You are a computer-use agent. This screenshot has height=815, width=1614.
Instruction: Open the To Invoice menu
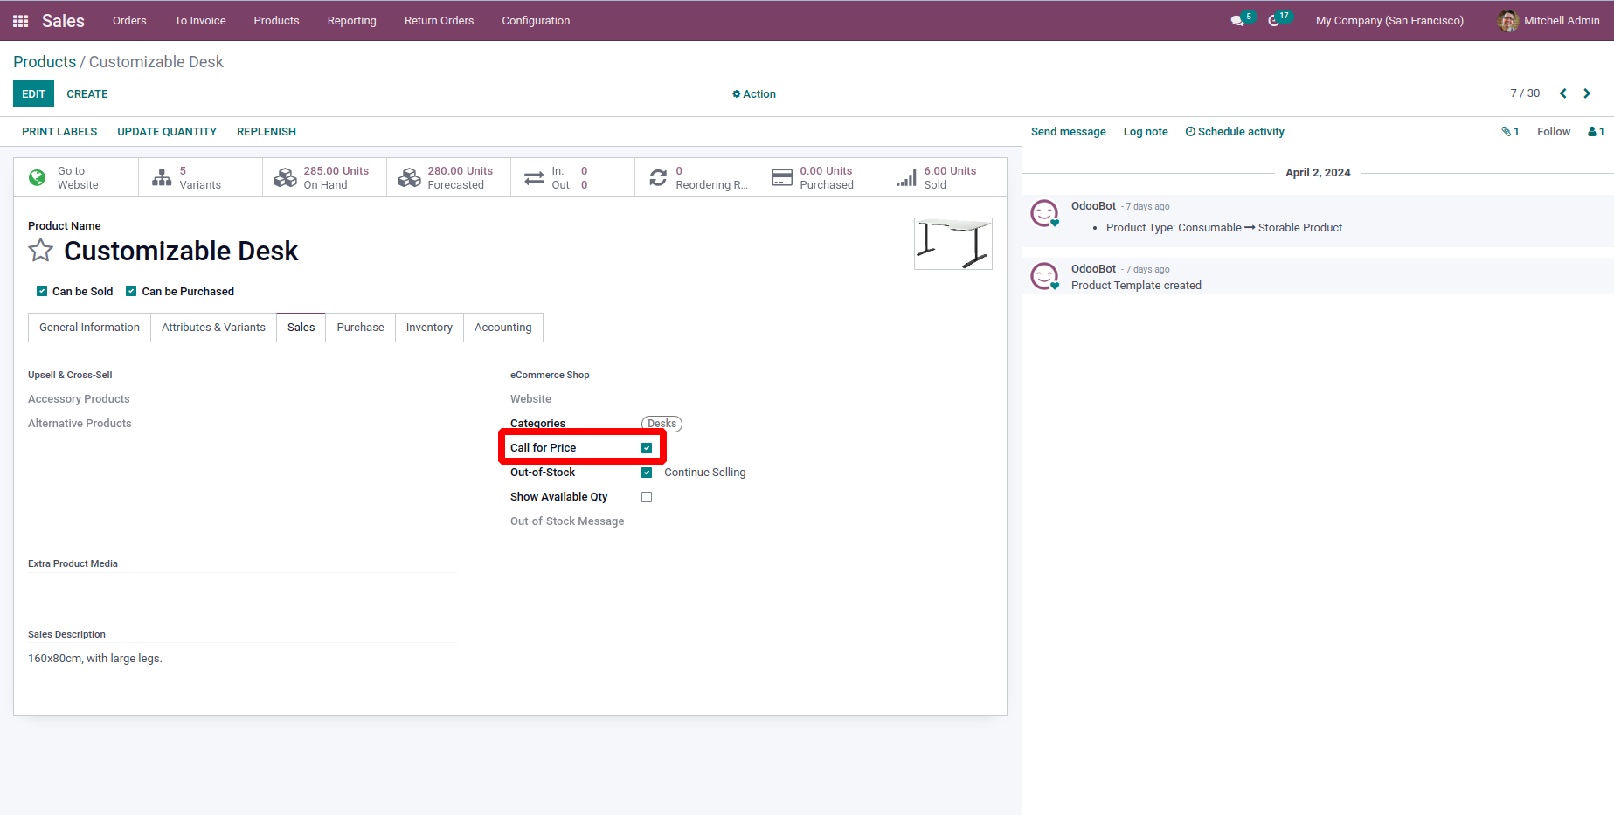(x=200, y=21)
